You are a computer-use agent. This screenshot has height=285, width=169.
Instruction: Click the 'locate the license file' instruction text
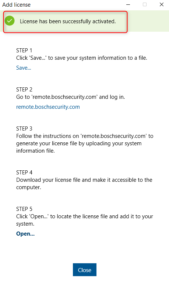coord(85,220)
